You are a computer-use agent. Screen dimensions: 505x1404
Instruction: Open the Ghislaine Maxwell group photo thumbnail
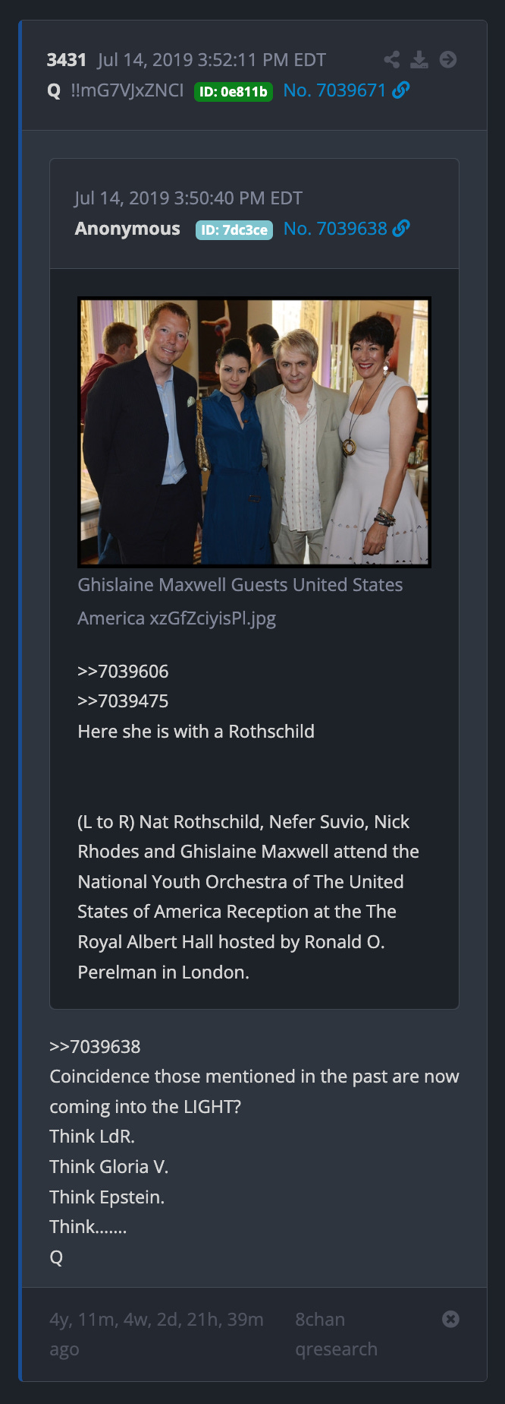point(254,432)
